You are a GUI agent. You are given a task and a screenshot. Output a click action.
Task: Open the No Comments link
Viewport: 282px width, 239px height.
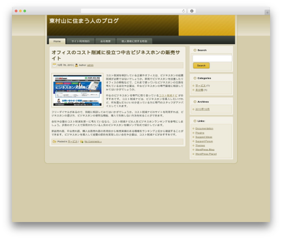[93, 142]
